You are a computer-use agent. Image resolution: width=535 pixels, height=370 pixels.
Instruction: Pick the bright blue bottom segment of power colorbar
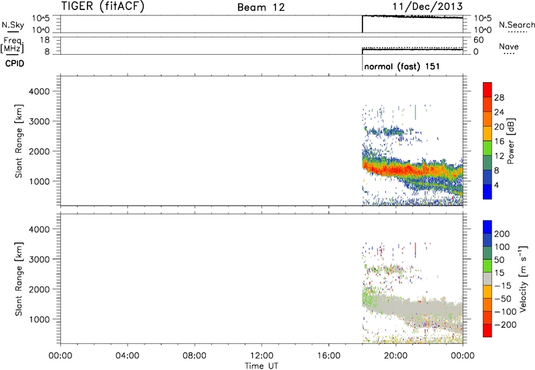(x=488, y=192)
